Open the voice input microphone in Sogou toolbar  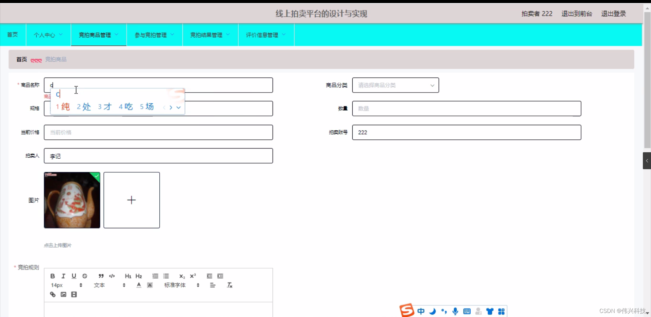click(456, 311)
